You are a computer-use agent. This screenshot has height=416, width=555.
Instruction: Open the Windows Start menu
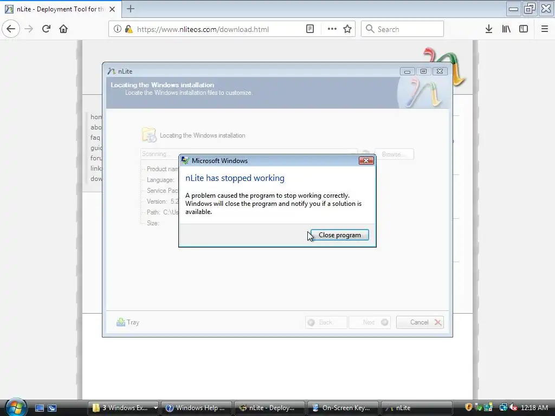tap(16, 407)
